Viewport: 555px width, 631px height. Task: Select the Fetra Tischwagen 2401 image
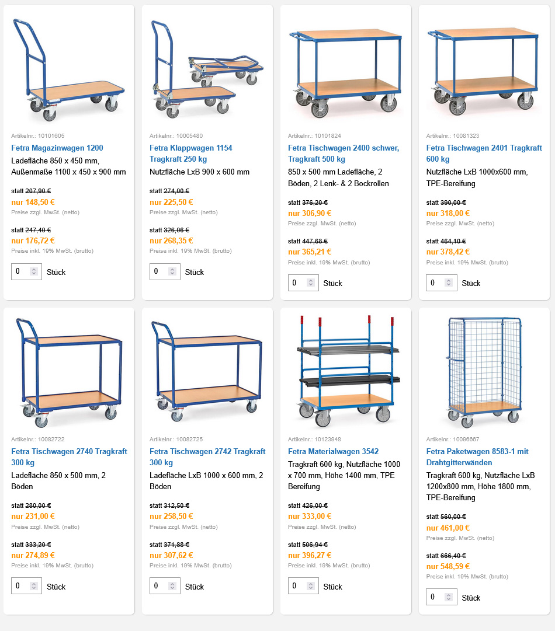[484, 70]
